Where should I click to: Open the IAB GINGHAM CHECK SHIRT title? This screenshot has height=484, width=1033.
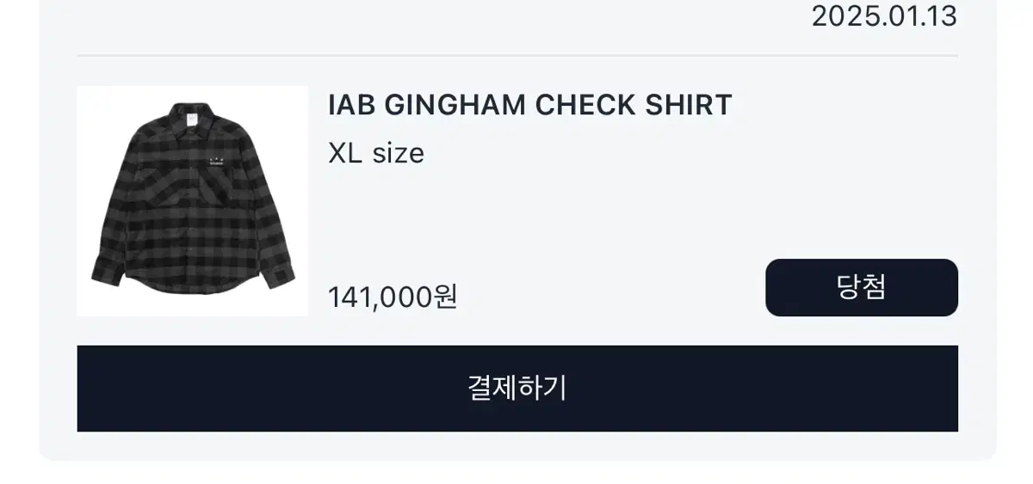530,105
